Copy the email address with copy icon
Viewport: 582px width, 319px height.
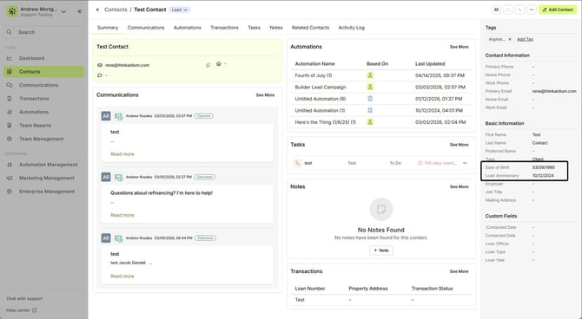208,65
